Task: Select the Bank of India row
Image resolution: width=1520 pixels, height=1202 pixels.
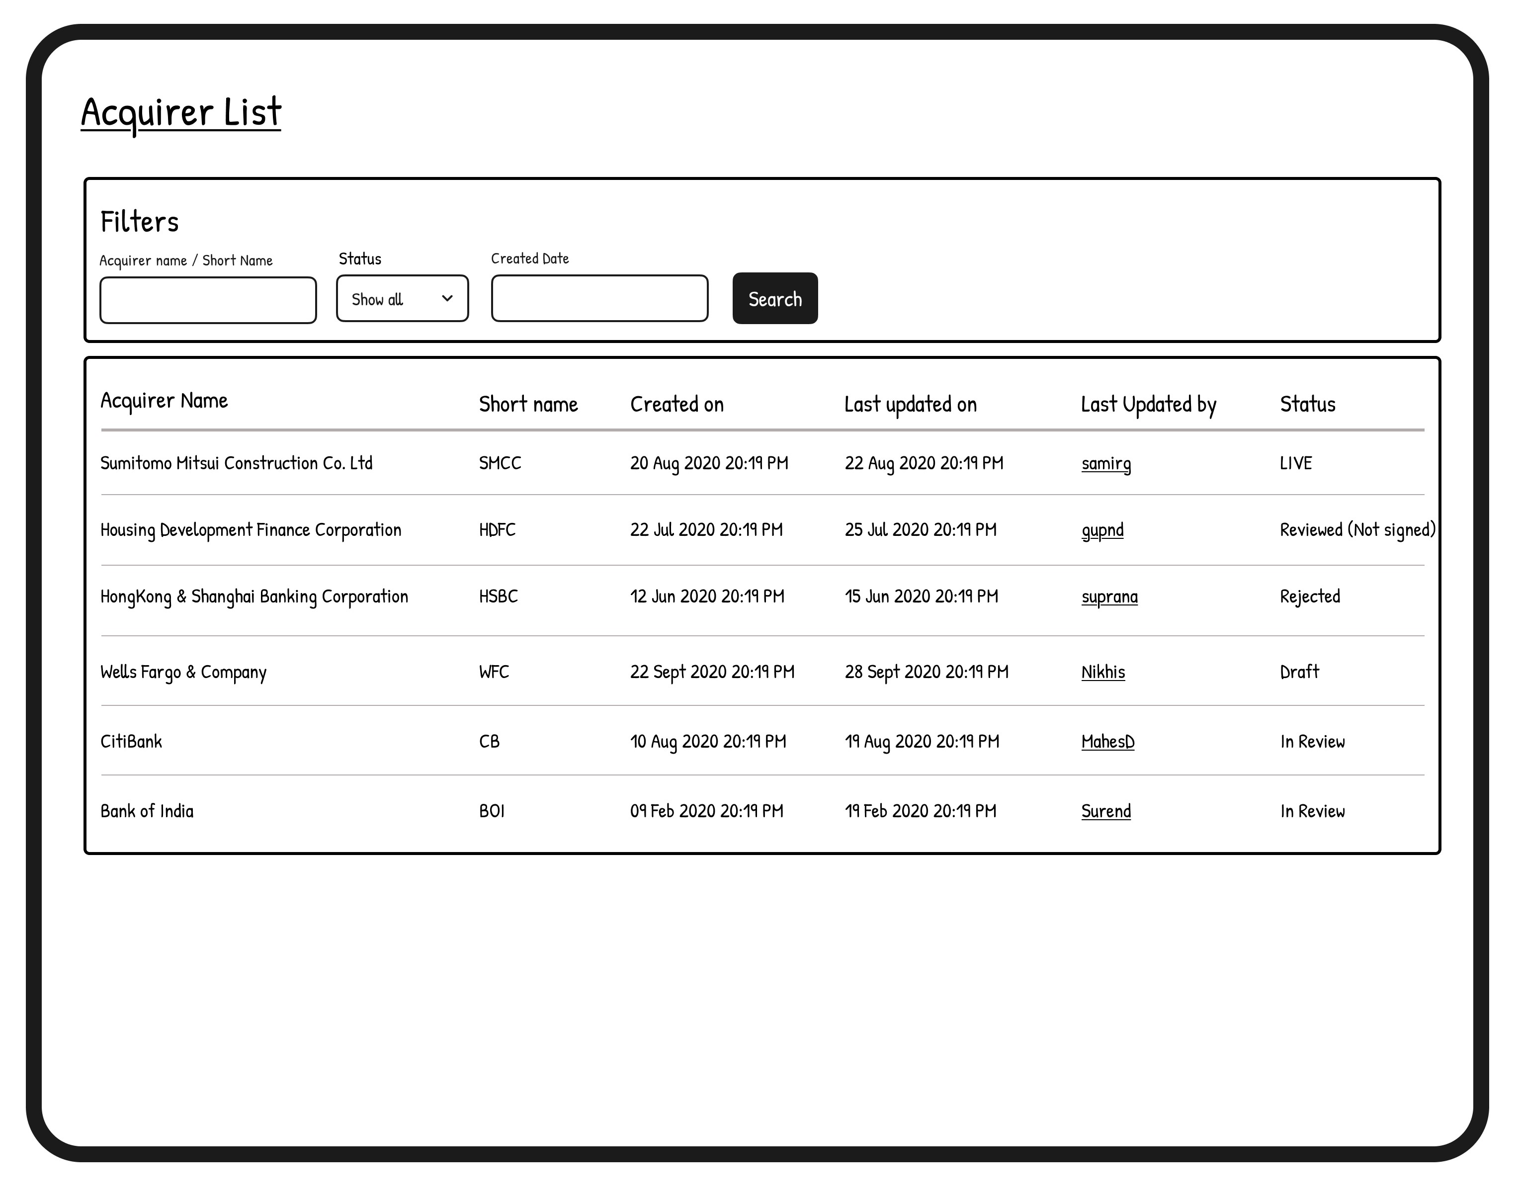Action: point(146,811)
